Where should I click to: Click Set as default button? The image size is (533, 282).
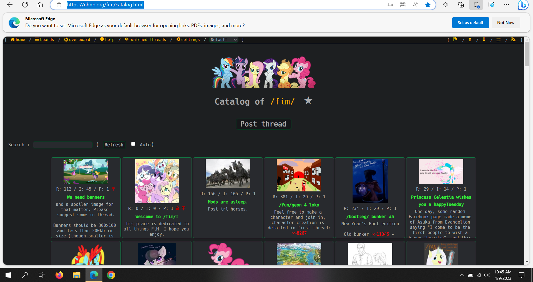(471, 23)
